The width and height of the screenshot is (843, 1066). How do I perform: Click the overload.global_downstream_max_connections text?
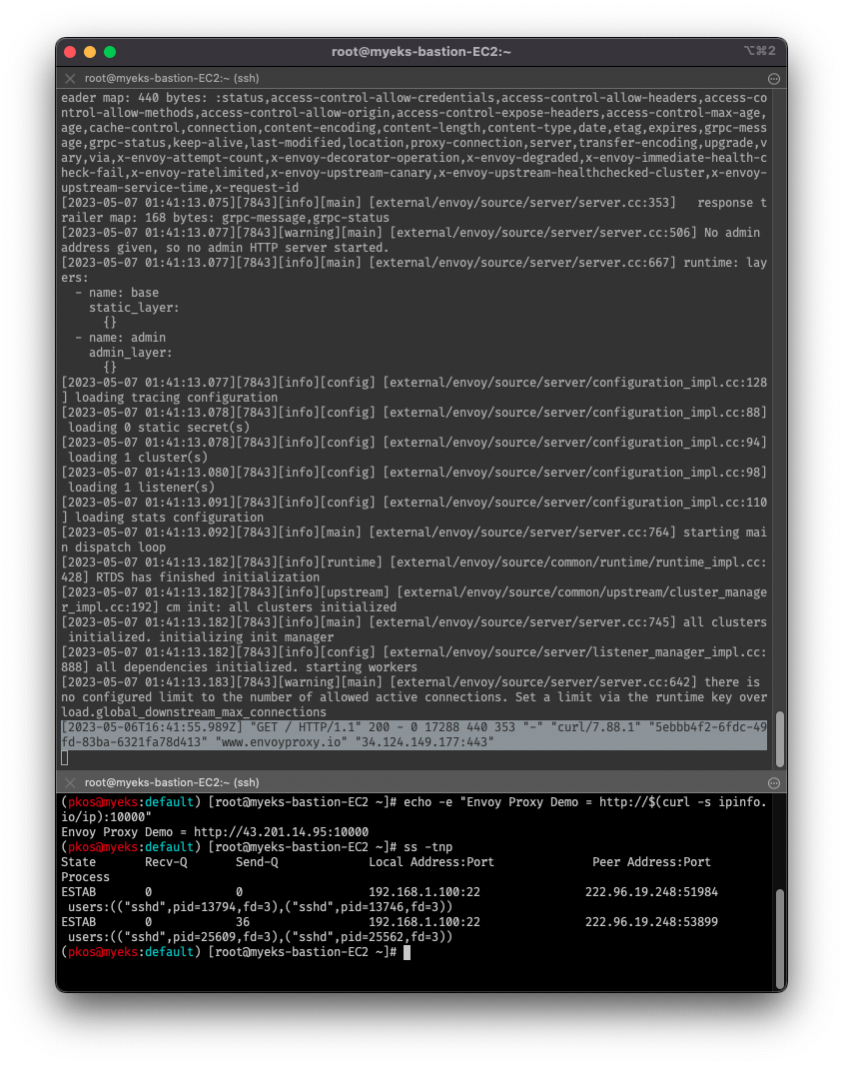(x=194, y=712)
